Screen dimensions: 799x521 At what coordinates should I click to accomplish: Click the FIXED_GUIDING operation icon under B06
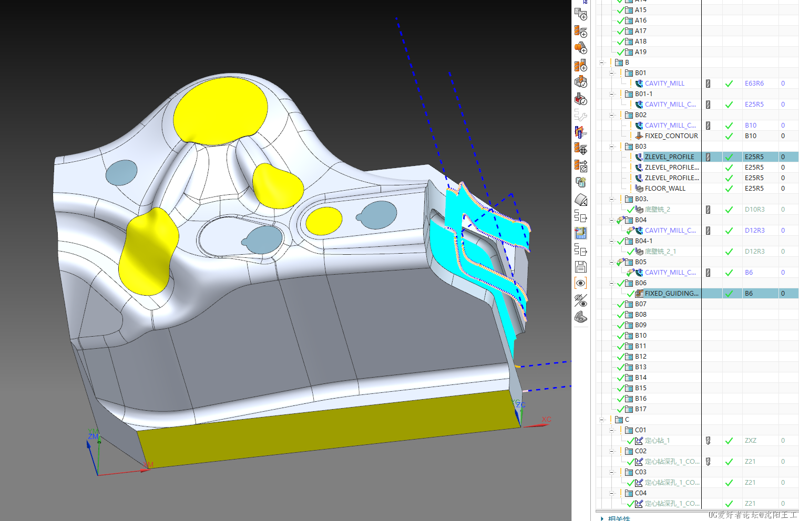pyautogui.click(x=639, y=294)
